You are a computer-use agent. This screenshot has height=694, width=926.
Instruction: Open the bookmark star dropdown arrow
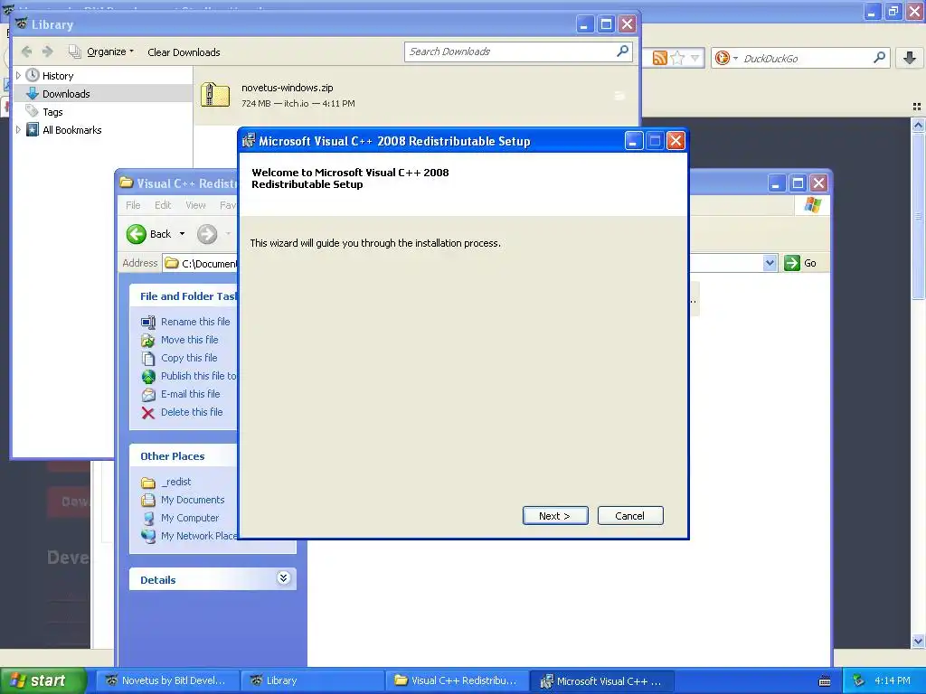coord(695,58)
